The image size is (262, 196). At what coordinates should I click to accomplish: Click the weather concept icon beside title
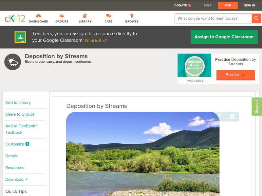click(x=13, y=62)
